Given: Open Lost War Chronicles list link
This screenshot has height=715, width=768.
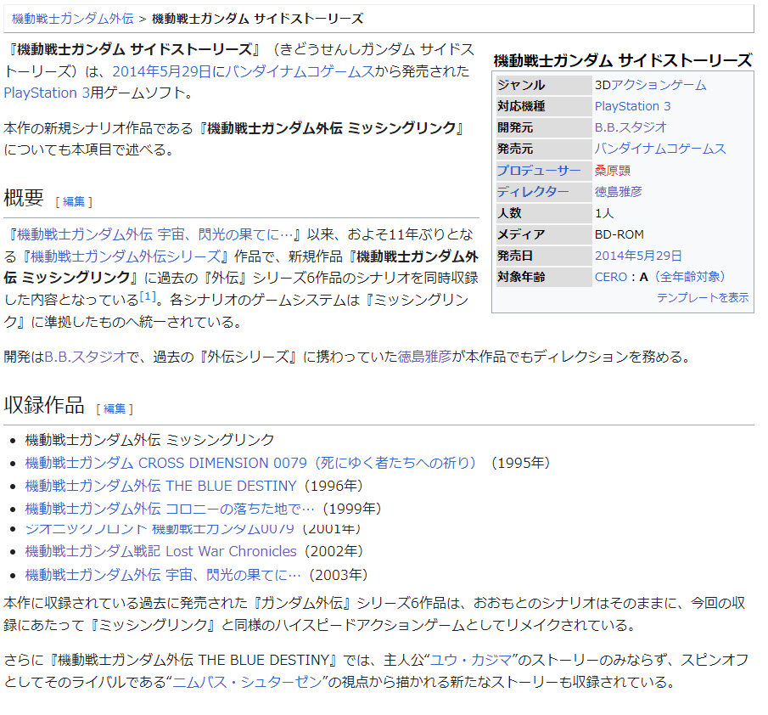Looking at the screenshot, I should (x=160, y=551).
